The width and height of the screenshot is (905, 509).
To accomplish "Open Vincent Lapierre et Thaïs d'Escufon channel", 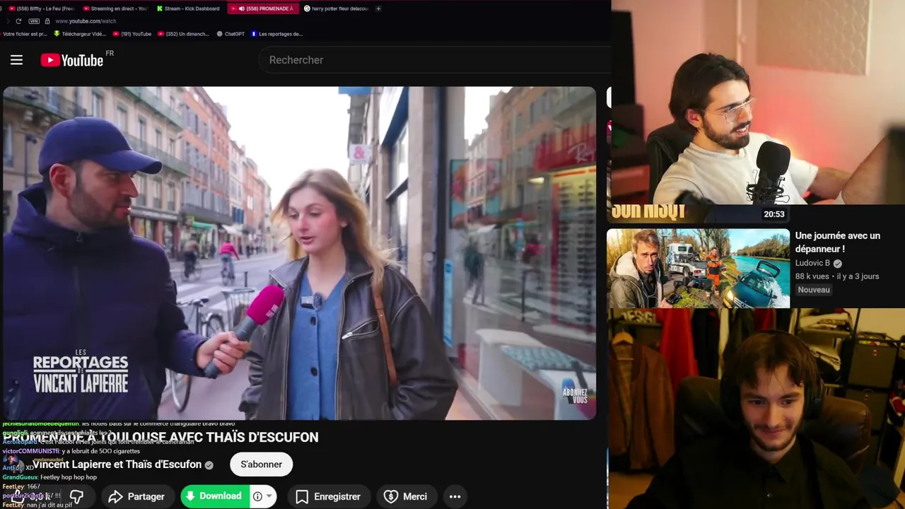I will click(117, 464).
